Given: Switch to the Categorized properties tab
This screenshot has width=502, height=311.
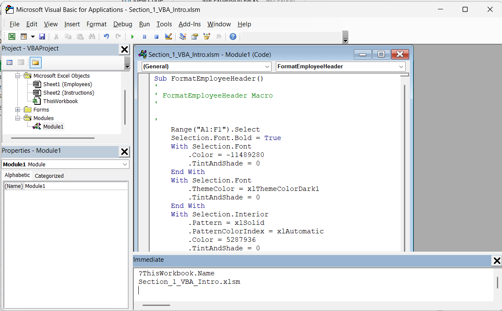Looking at the screenshot, I should pyautogui.click(x=49, y=176).
